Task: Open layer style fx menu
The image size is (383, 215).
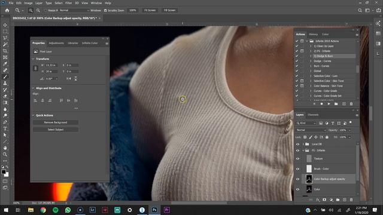Action: click(318, 199)
